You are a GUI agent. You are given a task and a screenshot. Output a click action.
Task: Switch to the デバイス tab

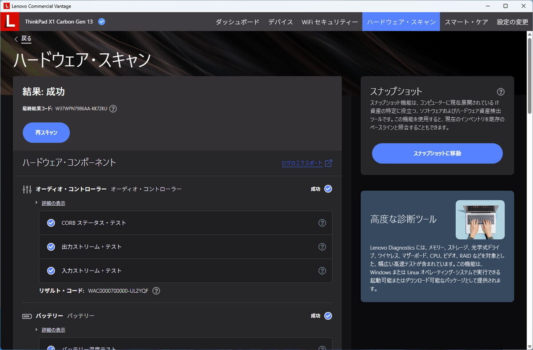pos(281,22)
